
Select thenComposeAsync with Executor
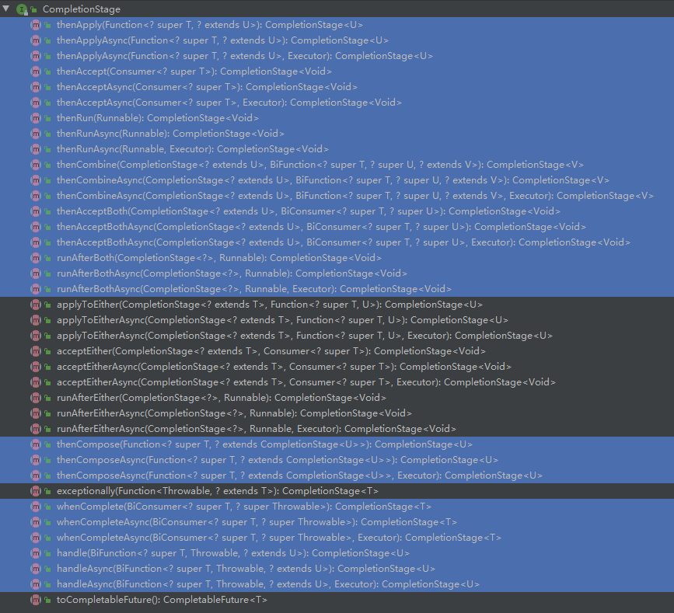coord(299,475)
